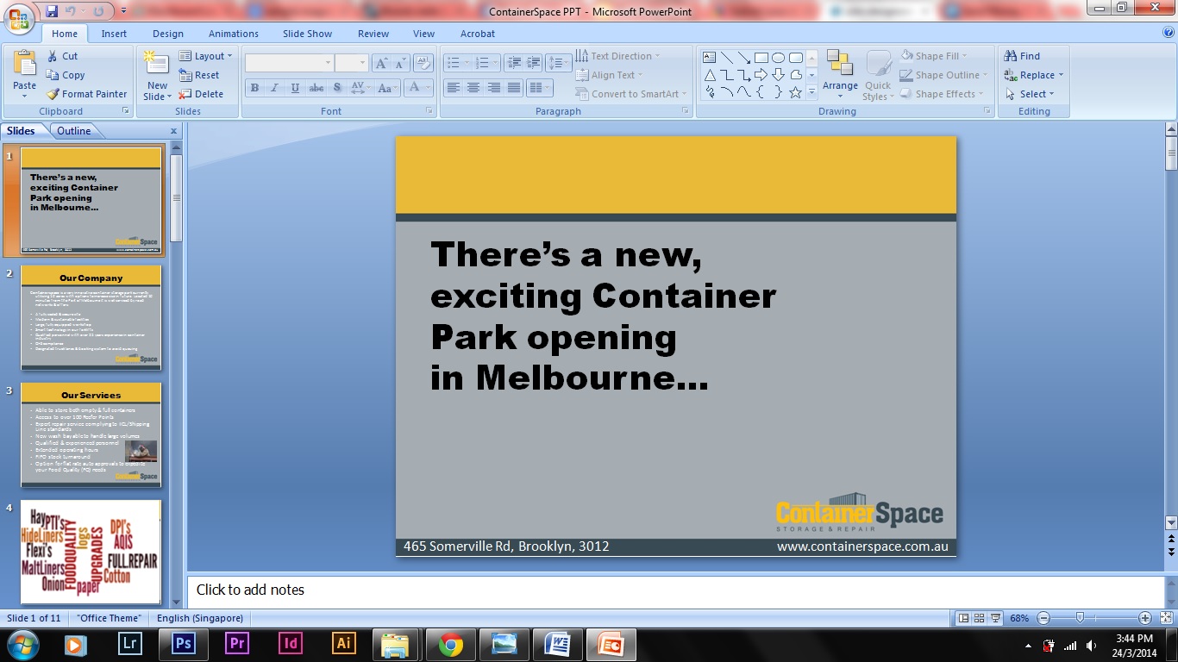
Task: Select slide 2 Our Company thumbnail
Action: [91, 317]
